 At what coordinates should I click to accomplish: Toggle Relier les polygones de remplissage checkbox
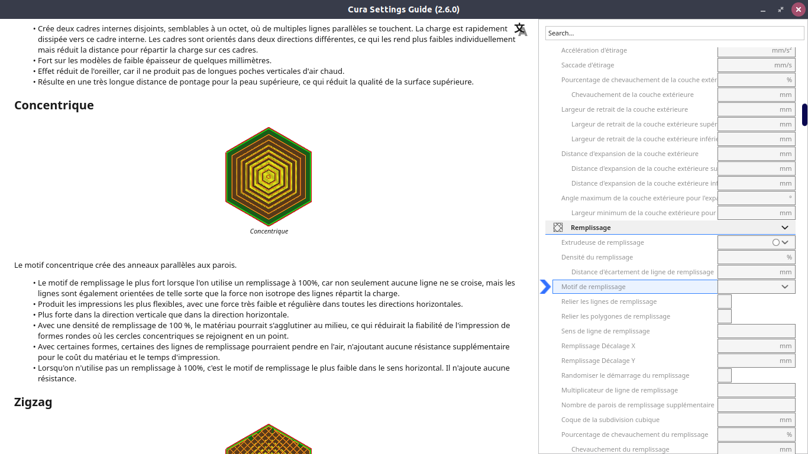725,316
